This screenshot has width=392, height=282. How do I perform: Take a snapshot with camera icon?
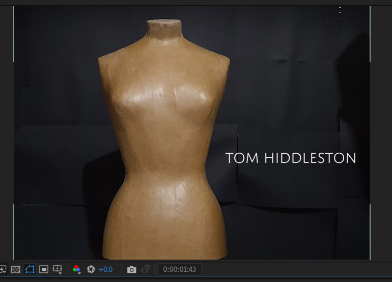(132, 269)
